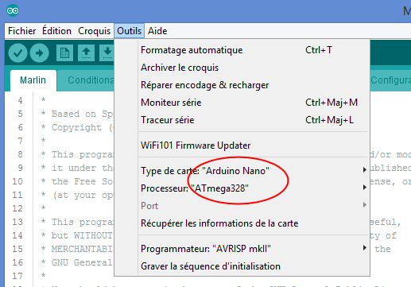Open Moniteur série
Viewport: 411px width, 287px height.
[254, 103]
